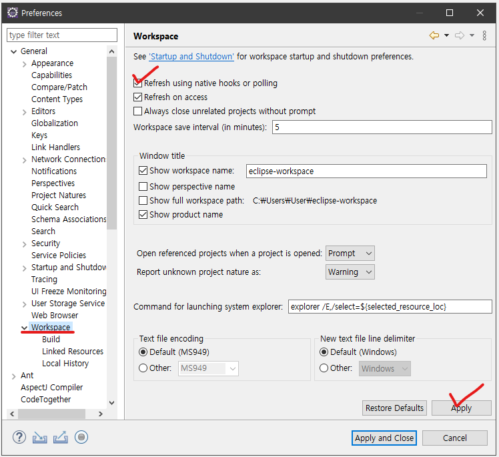Open Content Types preference page
Image resolution: width=499 pixels, height=457 pixels.
(x=57, y=99)
